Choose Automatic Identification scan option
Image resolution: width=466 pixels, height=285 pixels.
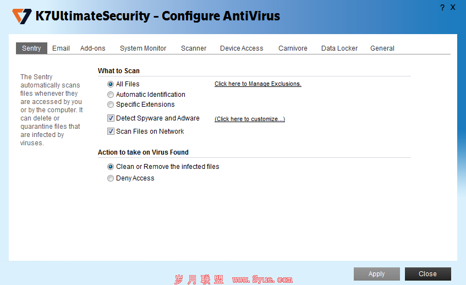[x=111, y=95]
